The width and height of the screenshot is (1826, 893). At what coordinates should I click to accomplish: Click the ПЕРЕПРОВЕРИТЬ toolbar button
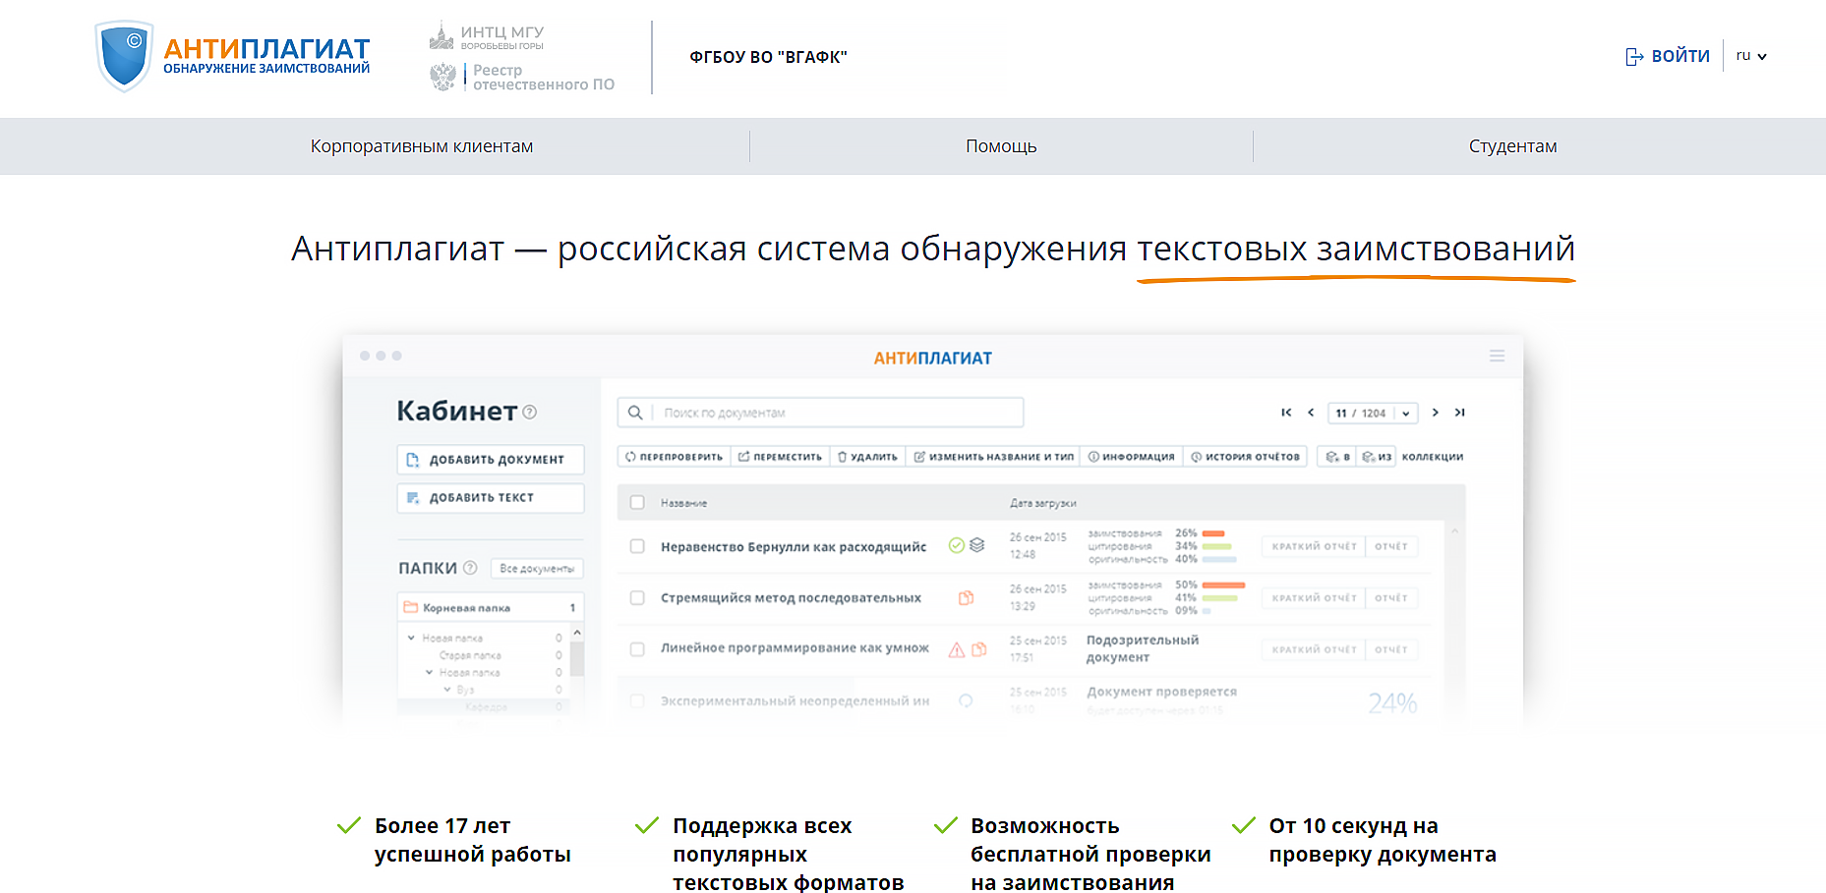pyautogui.click(x=674, y=457)
